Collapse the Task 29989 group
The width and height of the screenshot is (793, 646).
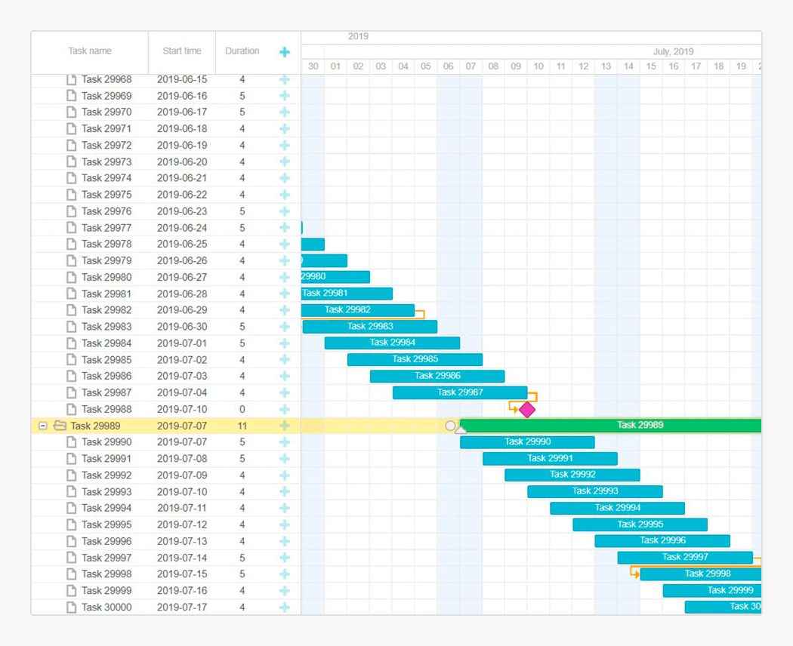(43, 426)
